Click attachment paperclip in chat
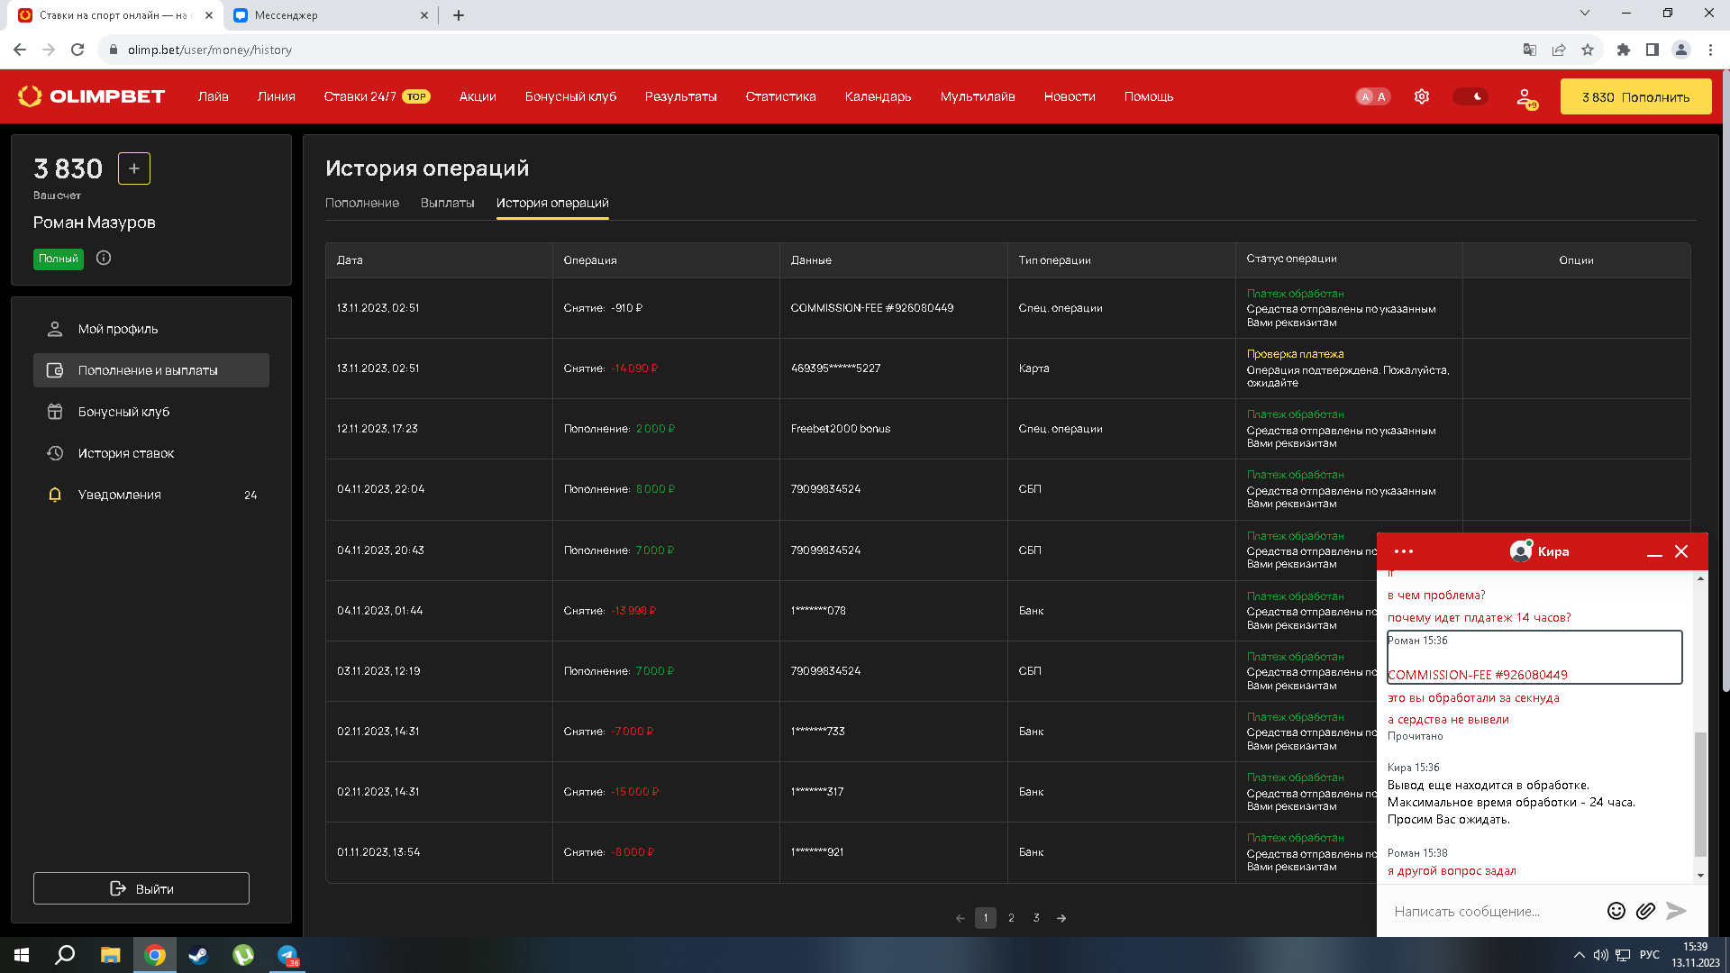 tap(1645, 911)
